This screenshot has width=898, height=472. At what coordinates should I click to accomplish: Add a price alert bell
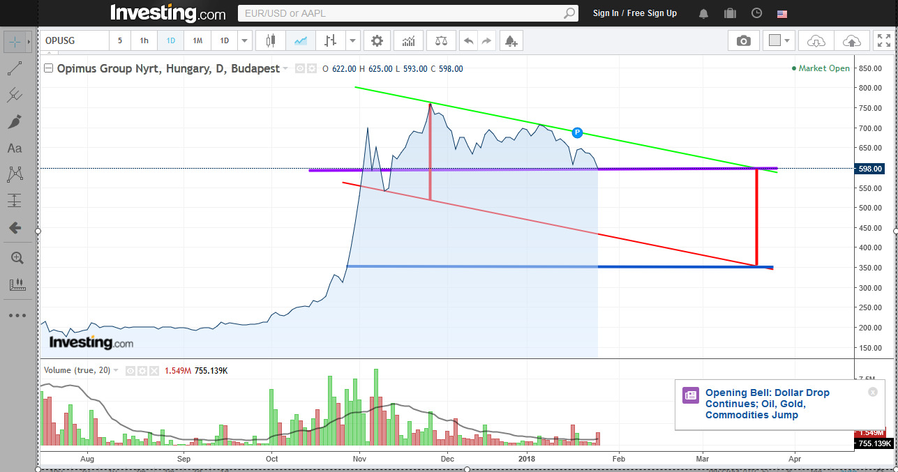[511, 41]
